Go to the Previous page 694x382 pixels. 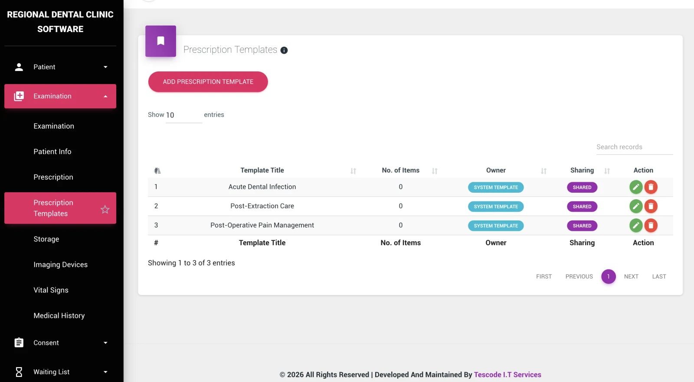579,276
